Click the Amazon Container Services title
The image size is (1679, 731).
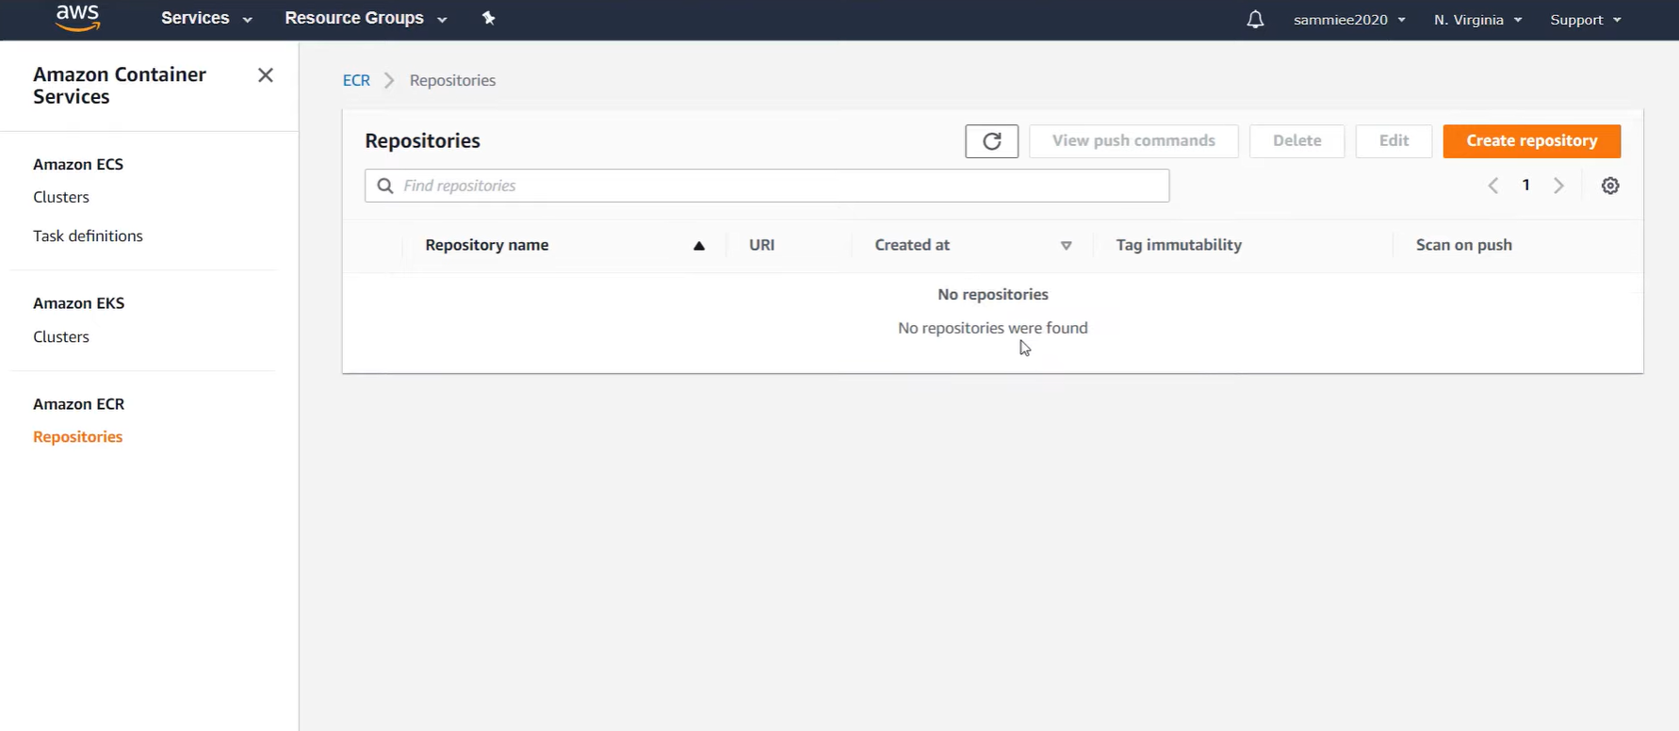click(x=120, y=86)
